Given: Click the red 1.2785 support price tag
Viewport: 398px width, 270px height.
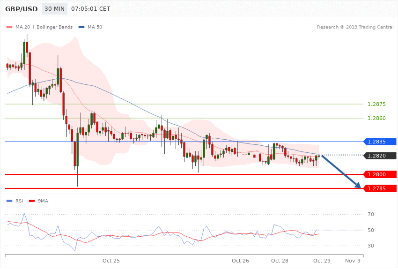Looking at the screenshot, I should pyautogui.click(x=380, y=188).
